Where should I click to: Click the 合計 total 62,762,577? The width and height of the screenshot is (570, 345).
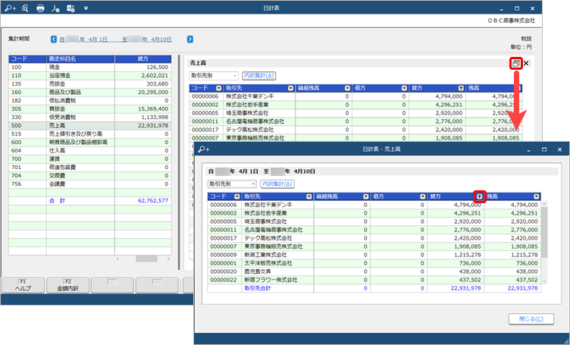[x=153, y=201]
